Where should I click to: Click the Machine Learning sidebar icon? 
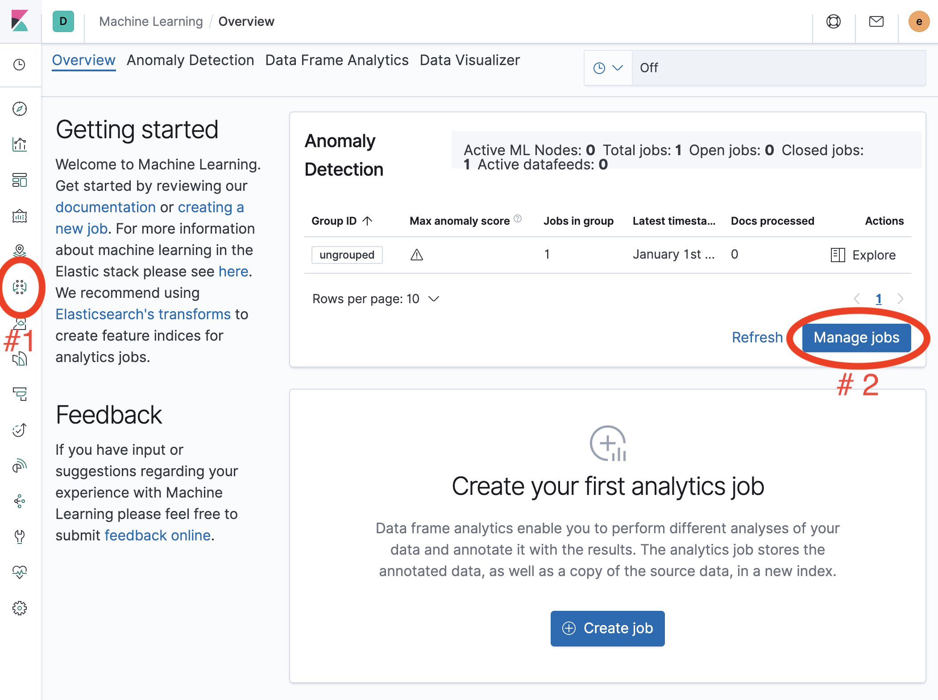pyautogui.click(x=20, y=287)
